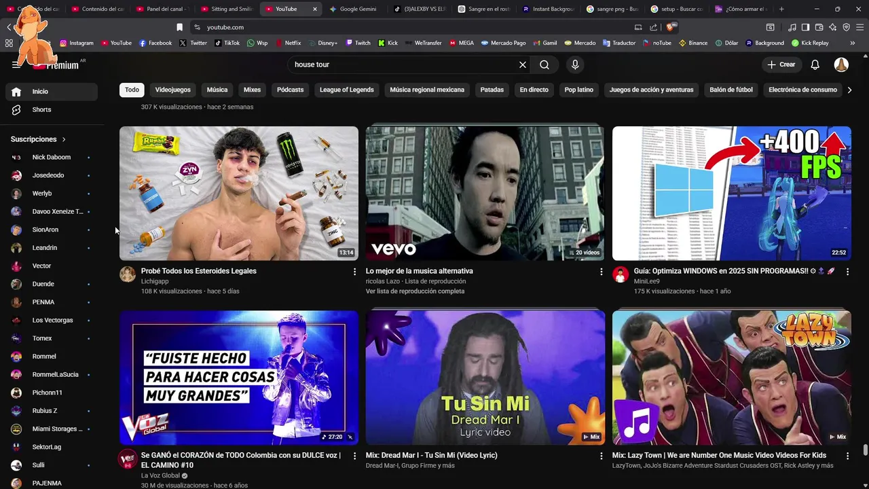
Task: Open the Wsp bookmark
Action: (257, 43)
